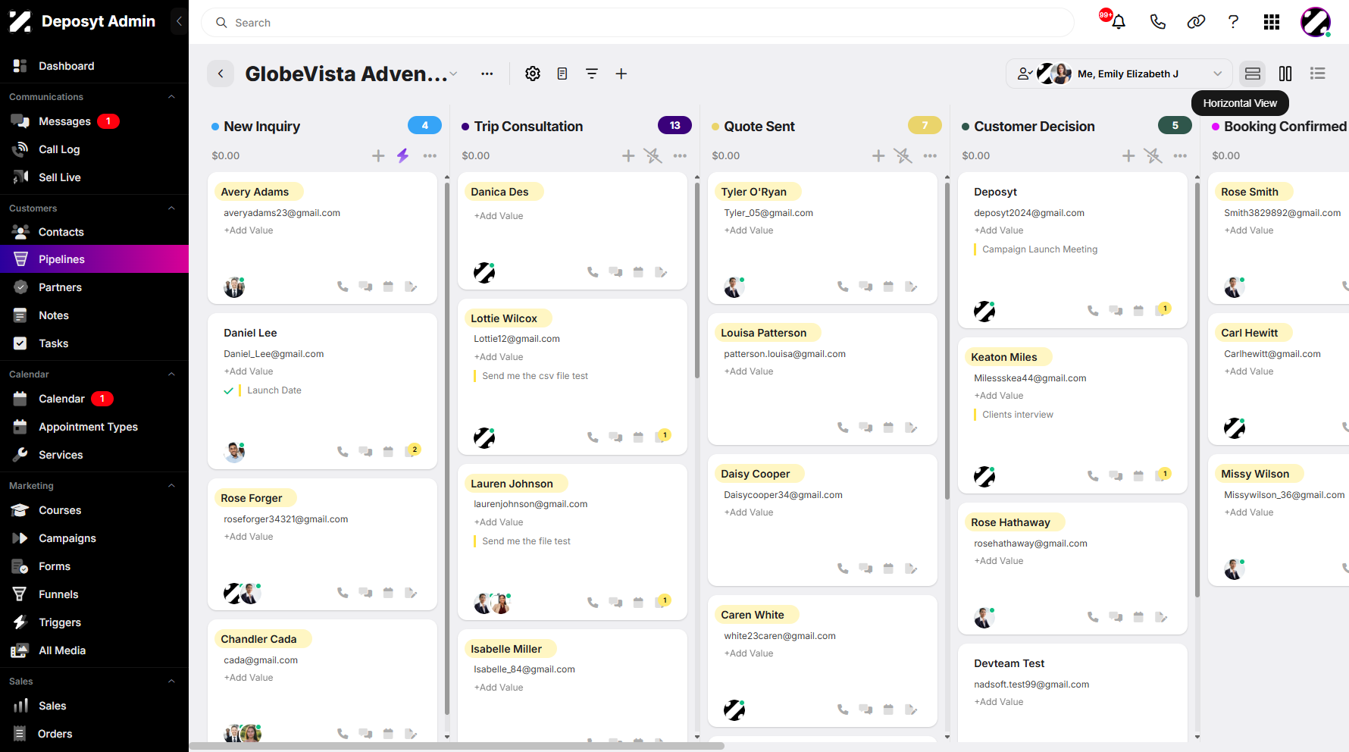1349x752 pixels.
Task: Add a card to Quote Sent stage
Action: (x=878, y=155)
